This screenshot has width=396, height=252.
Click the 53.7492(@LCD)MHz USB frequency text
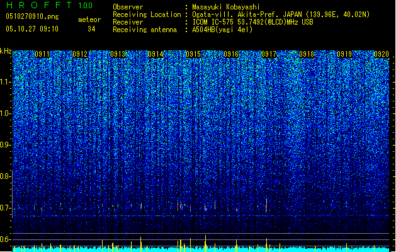(275, 22)
